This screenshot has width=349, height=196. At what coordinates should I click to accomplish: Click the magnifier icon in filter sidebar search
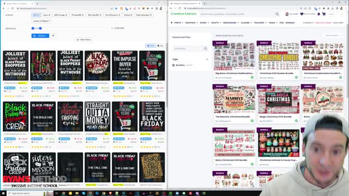(x=205, y=48)
